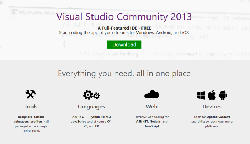Click the green Download button

(x=124, y=44)
